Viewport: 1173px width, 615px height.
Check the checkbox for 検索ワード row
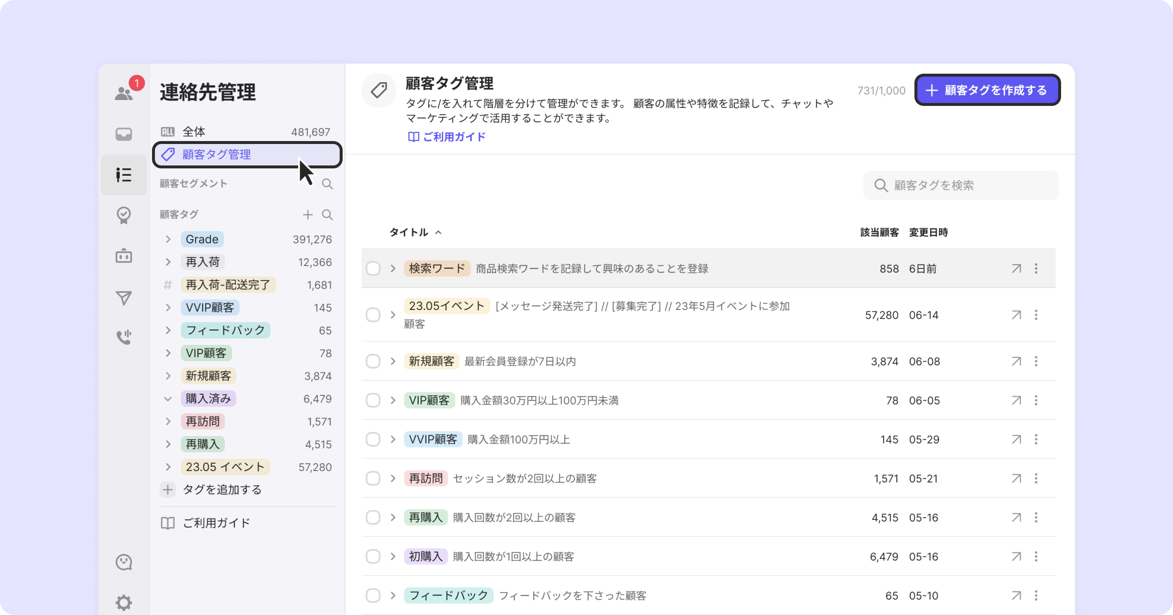373,268
